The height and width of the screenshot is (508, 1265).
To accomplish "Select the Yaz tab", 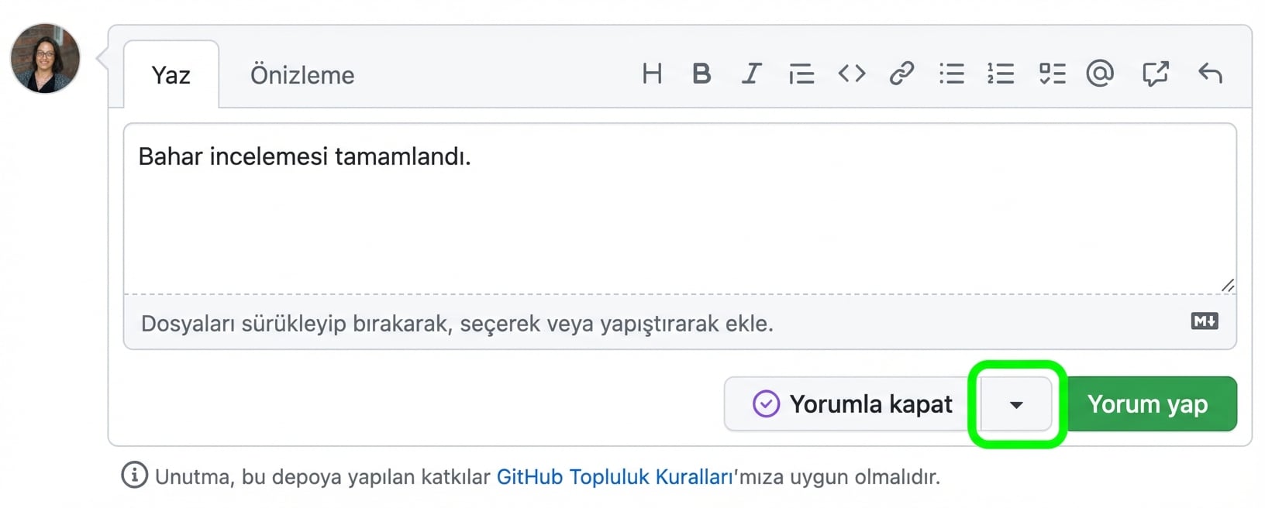I will click(171, 74).
